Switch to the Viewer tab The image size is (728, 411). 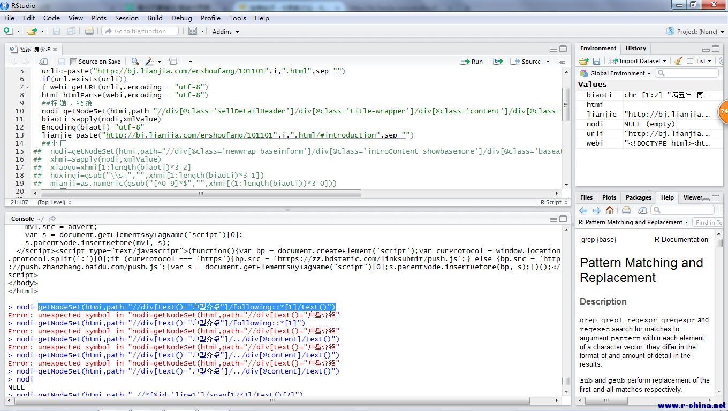693,197
